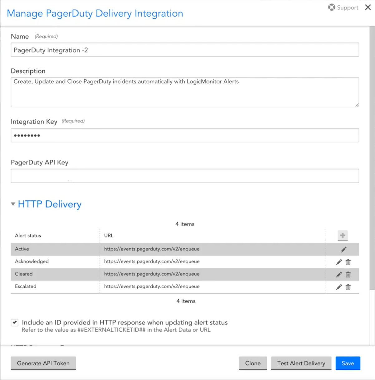Run Test Alert Delivery
This screenshot has height=380, width=375.
(301, 363)
